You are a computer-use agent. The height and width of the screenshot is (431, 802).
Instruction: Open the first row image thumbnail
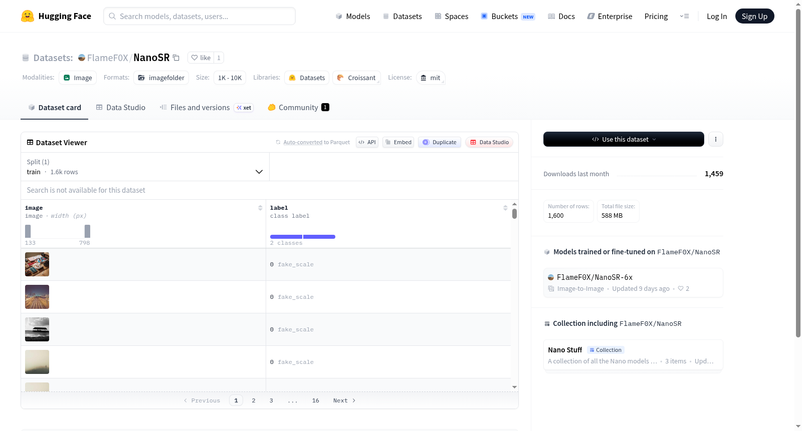(x=37, y=264)
